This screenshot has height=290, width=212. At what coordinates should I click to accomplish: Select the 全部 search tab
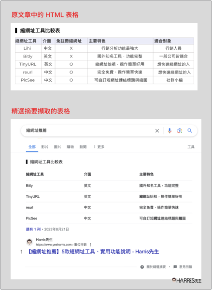(x=32, y=147)
